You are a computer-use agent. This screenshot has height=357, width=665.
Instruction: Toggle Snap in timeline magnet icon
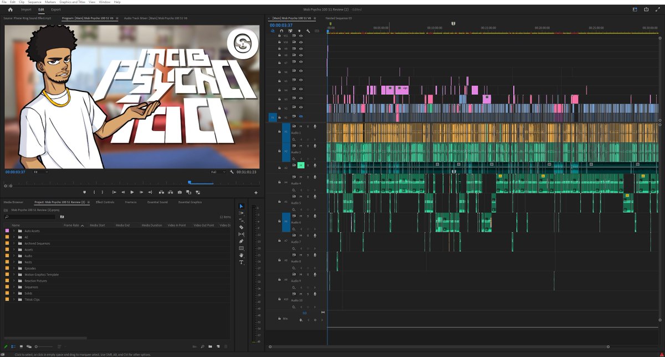(x=281, y=31)
